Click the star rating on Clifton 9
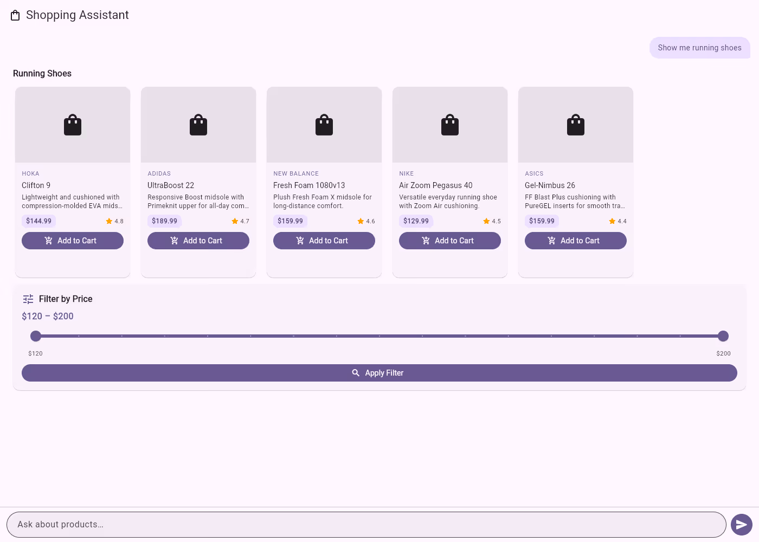 (x=114, y=221)
